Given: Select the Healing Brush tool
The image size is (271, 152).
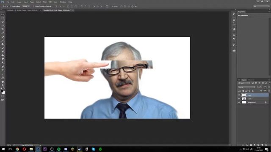Looking at the screenshot, I should pos(3,37).
